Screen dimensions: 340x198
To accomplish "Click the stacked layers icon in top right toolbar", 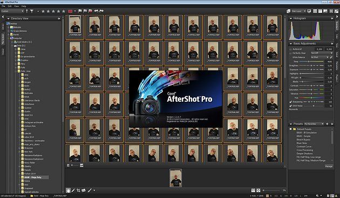I will click(288, 11).
